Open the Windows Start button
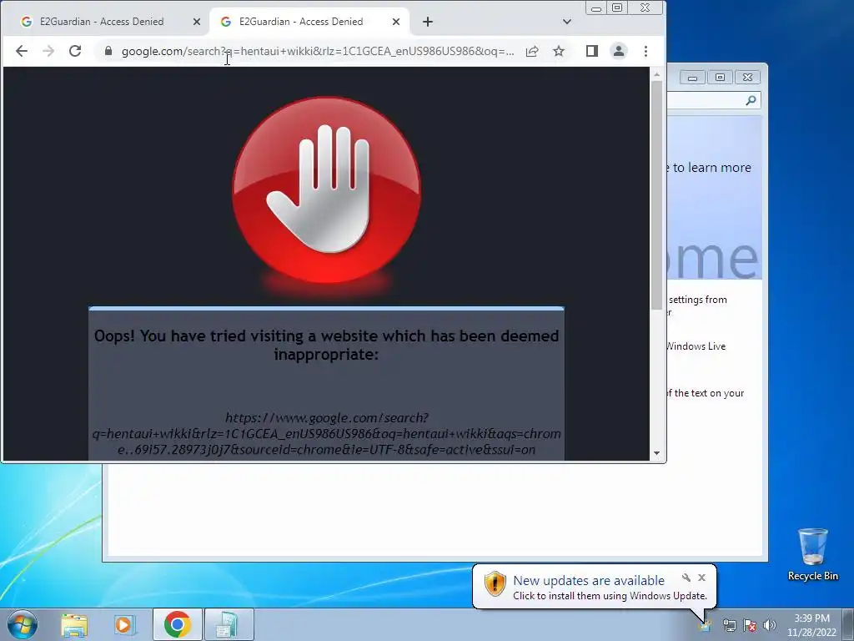 point(23,624)
